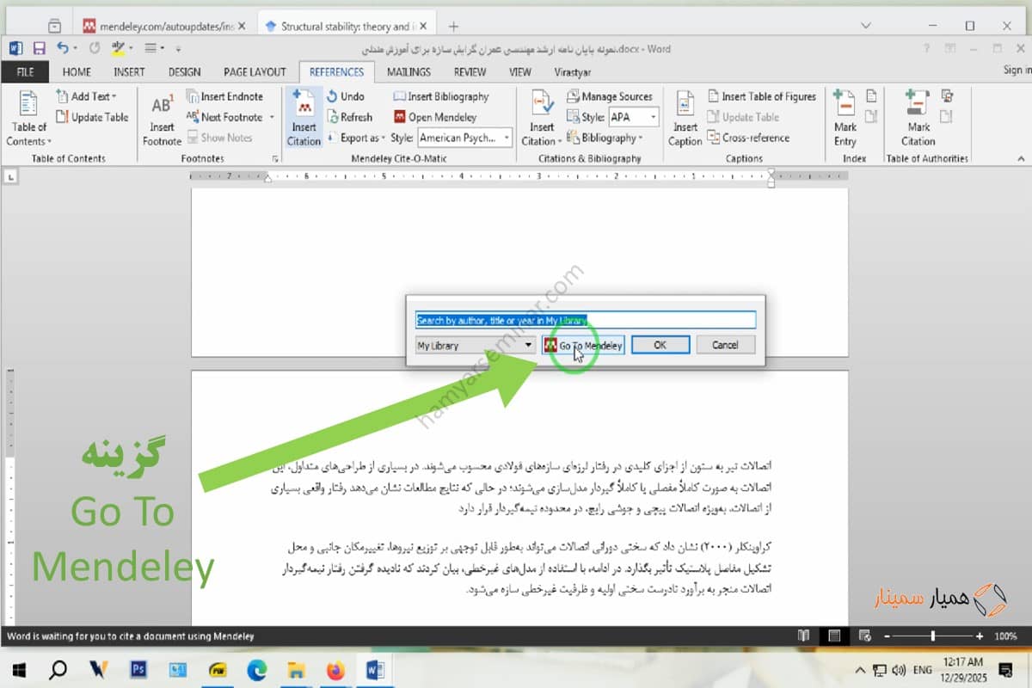
Task: Switch to the PAGE LAYOUT tab
Action: [255, 72]
